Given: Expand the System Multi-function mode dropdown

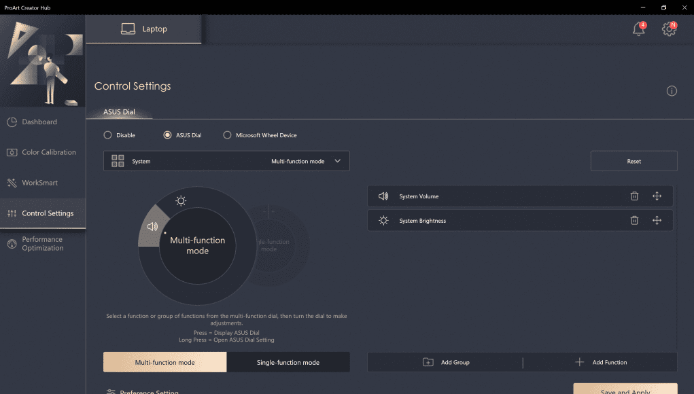Looking at the screenshot, I should [x=226, y=161].
